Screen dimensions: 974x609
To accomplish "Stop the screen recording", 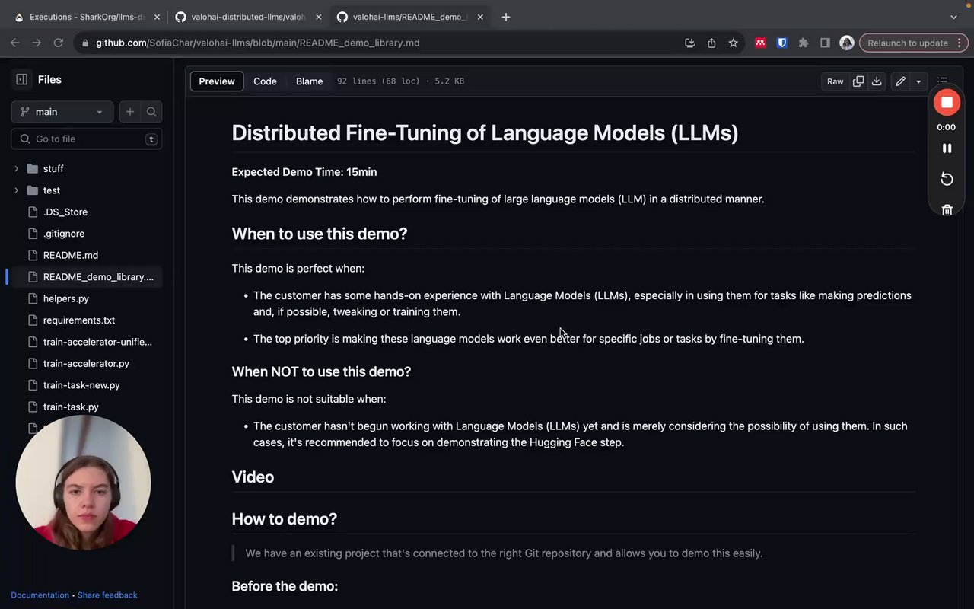I will 947,103.
